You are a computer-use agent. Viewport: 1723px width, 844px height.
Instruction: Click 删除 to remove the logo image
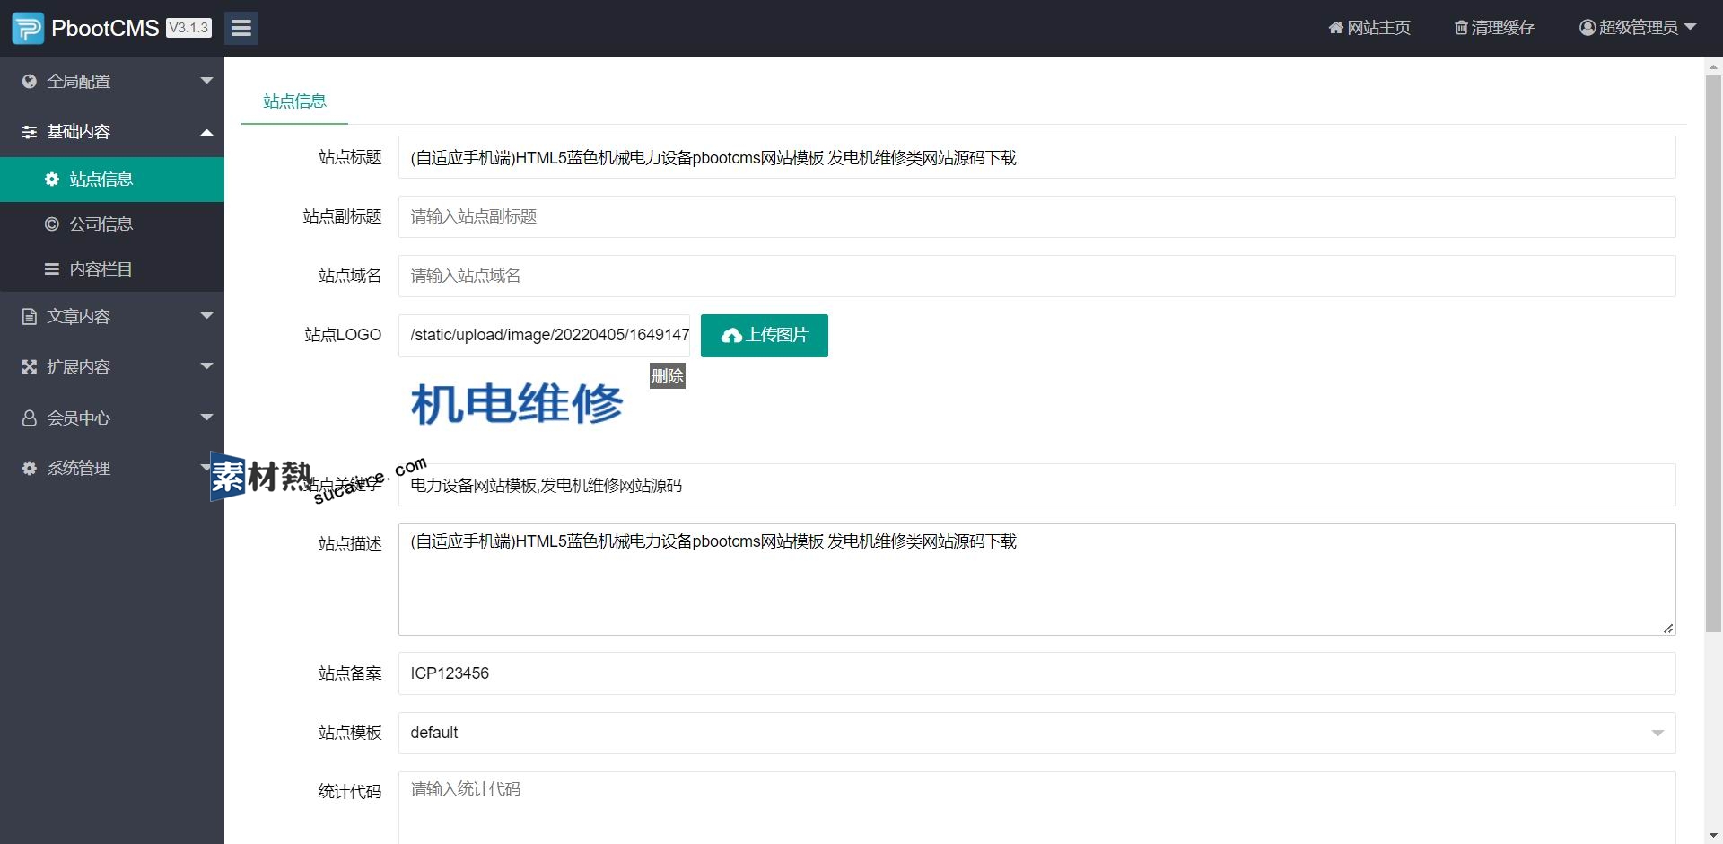(x=667, y=376)
